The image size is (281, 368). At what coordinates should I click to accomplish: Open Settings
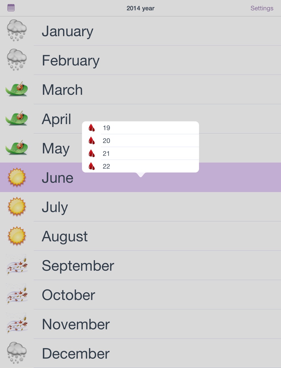coord(262,8)
